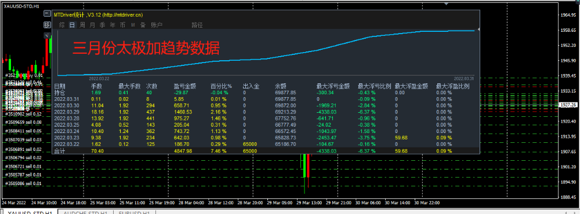Switch to the 综 summary tab
The width and height of the screenshot is (580, 214).
(62, 25)
